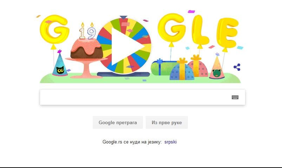Screen dimensions: 282x168
Task: Switch language via the srpski link
Action: [x=170, y=142]
